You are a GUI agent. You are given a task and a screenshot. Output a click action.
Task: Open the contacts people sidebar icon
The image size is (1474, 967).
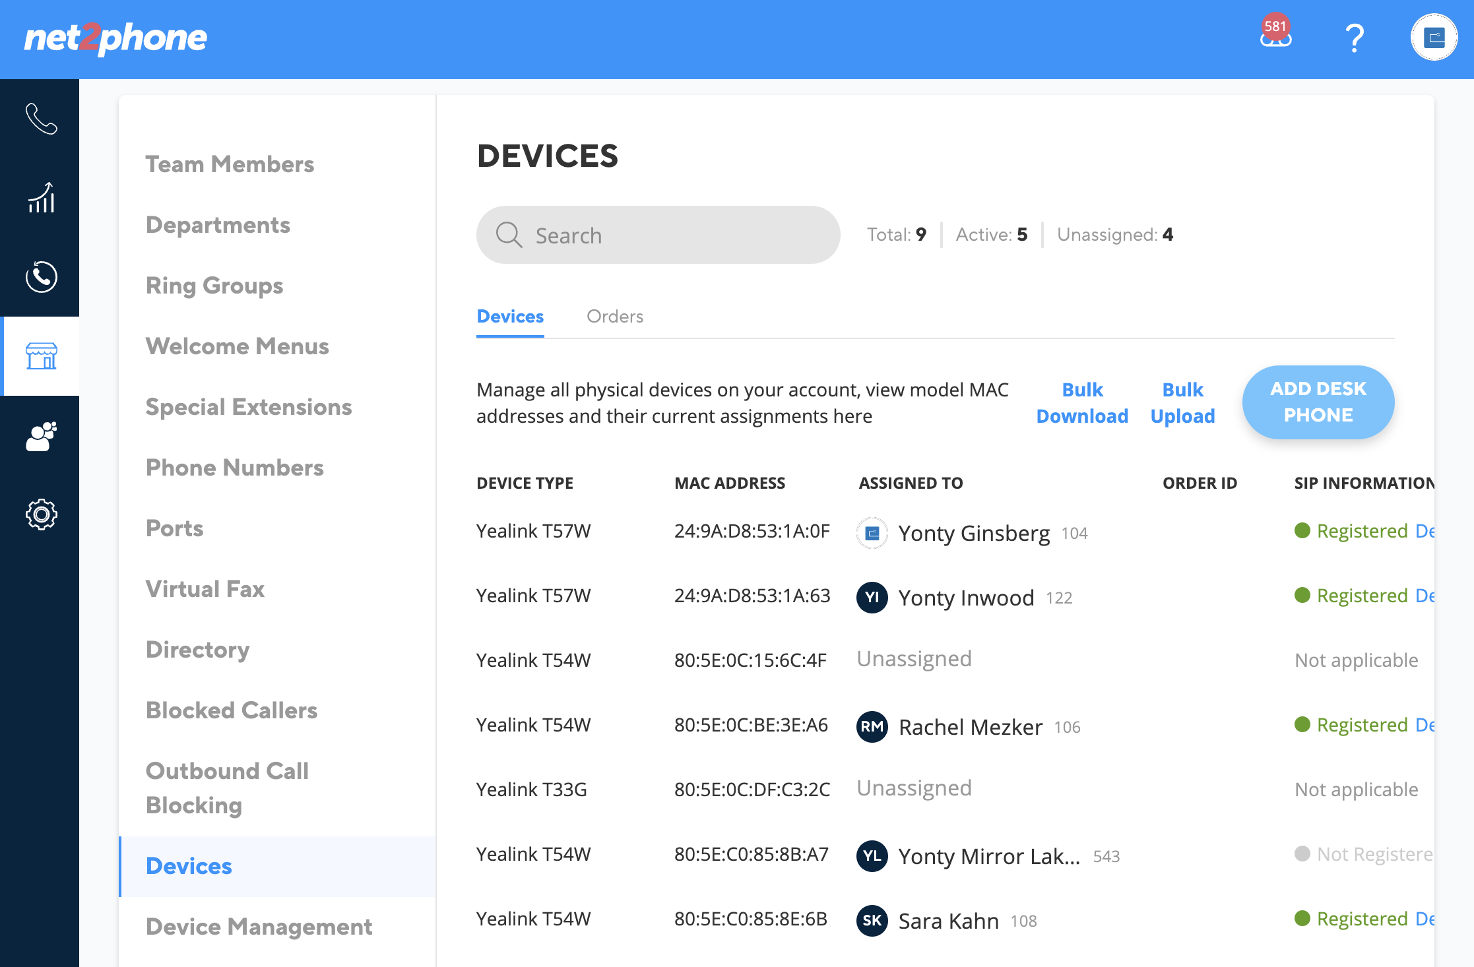[x=41, y=435]
